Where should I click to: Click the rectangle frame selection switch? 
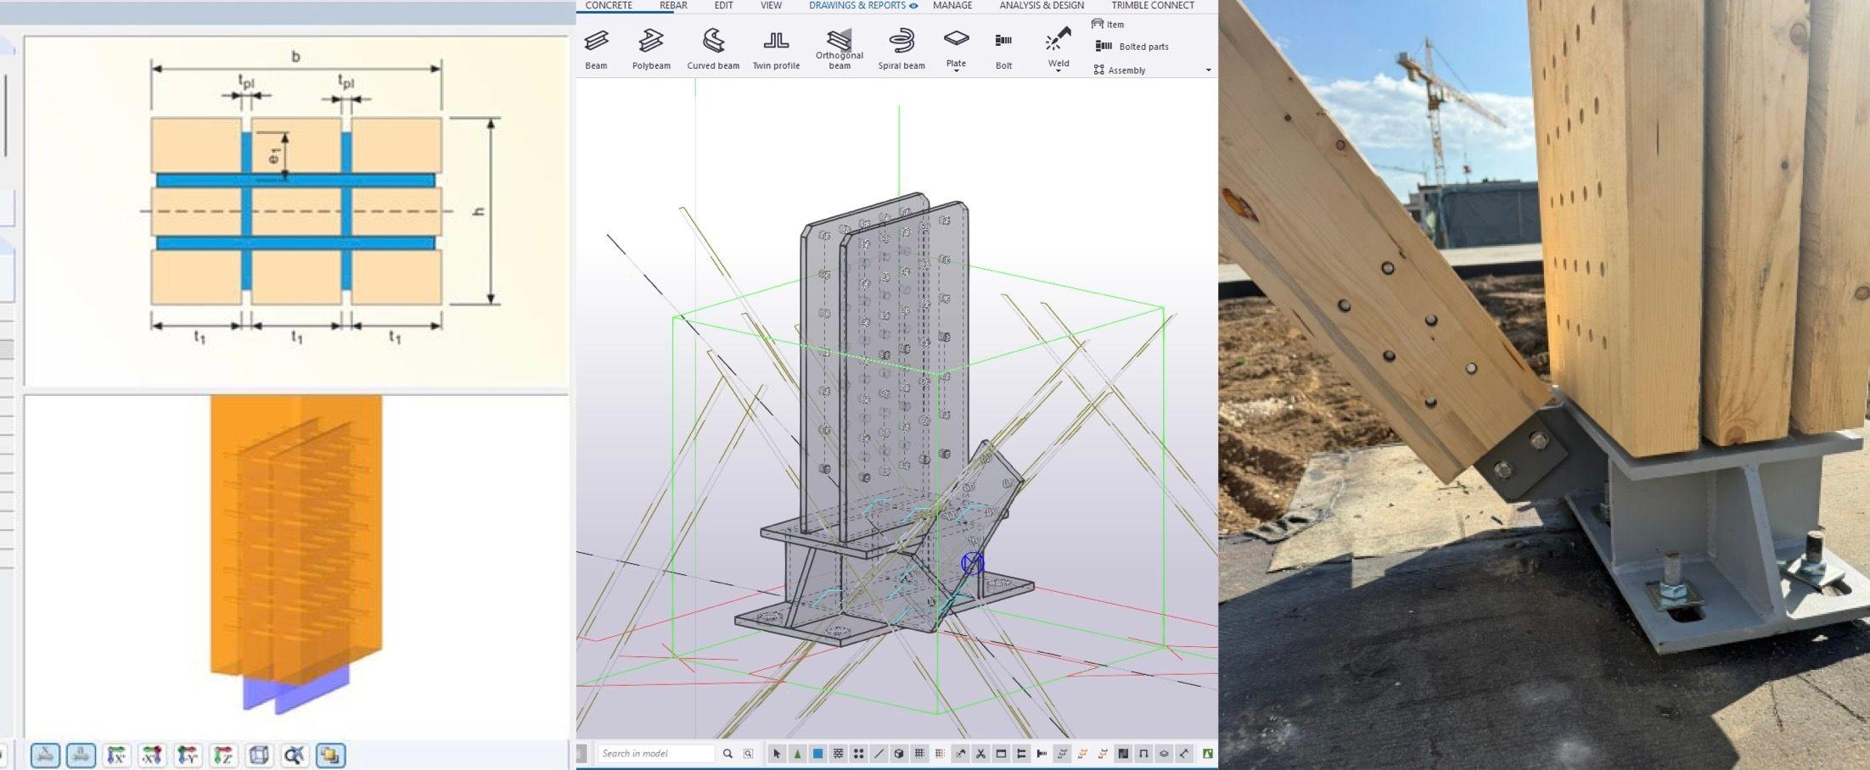(x=1001, y=753)
